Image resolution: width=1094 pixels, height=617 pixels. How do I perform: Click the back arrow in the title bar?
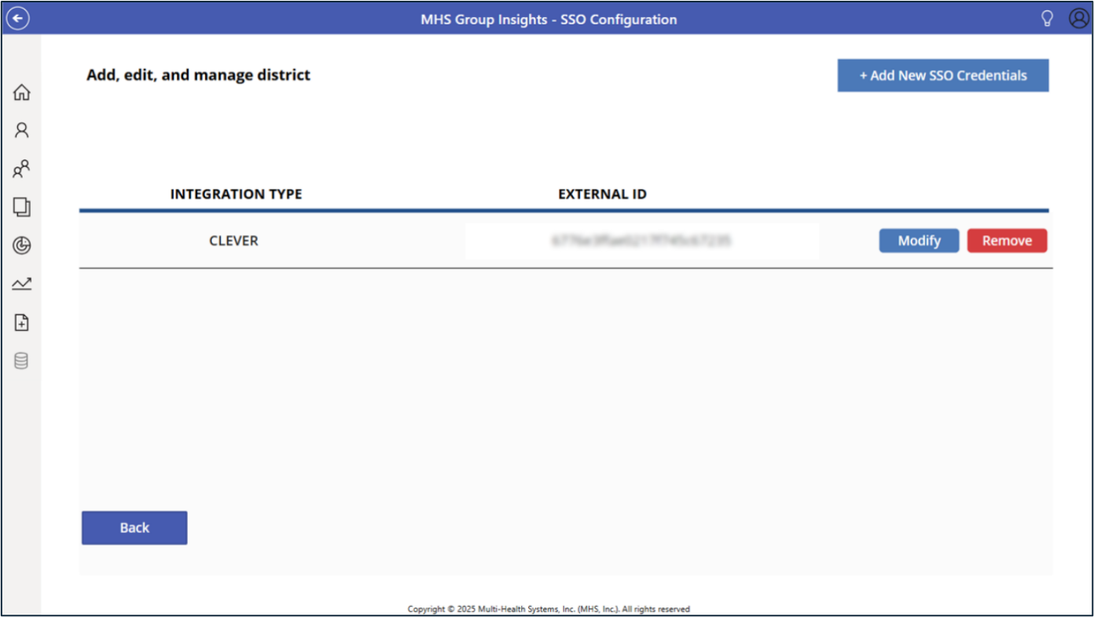click(17, 19)
